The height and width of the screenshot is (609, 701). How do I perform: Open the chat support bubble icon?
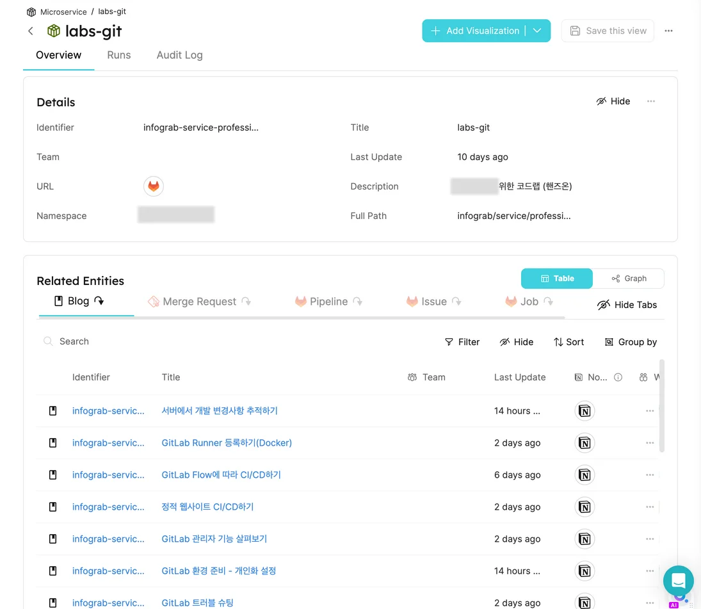point(678,581)
